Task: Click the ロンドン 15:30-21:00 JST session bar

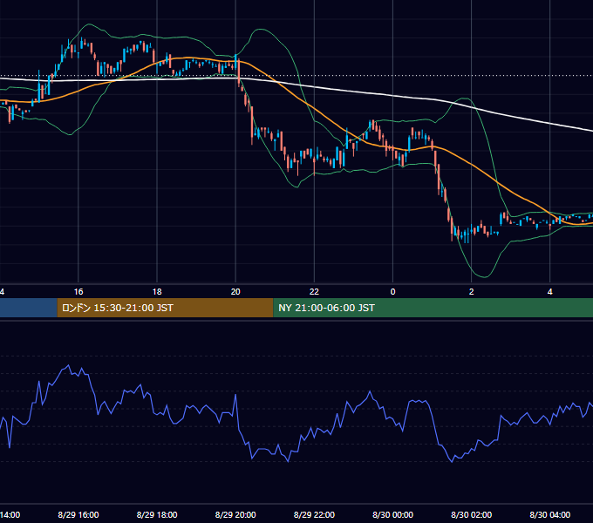Action: [165, 308]
